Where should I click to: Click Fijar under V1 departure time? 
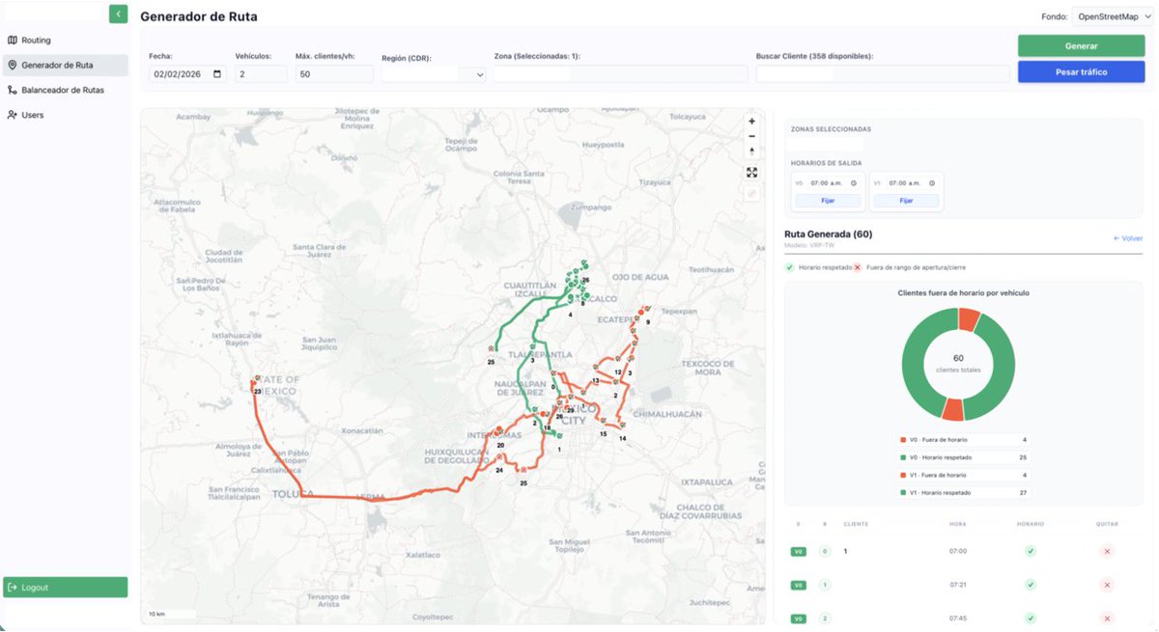point(906,201)
